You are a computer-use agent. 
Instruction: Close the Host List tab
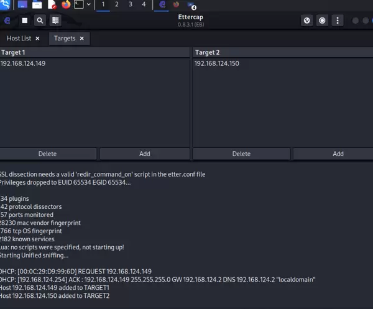click(37, 39)
